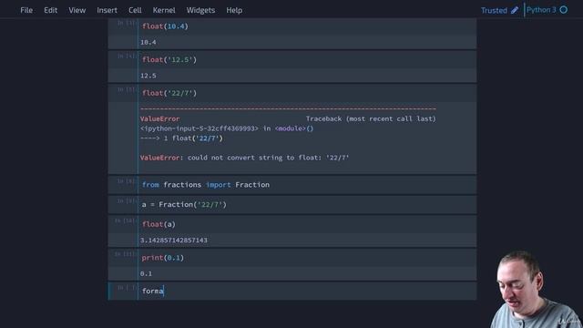The image size is (583, 328).
Task: Click the 10.4 output text
Action: point(148,43)
